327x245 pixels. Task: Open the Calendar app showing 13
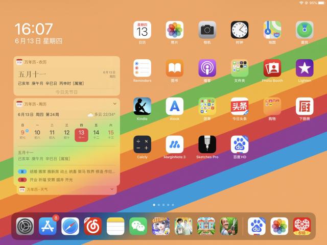coord(142,30)
